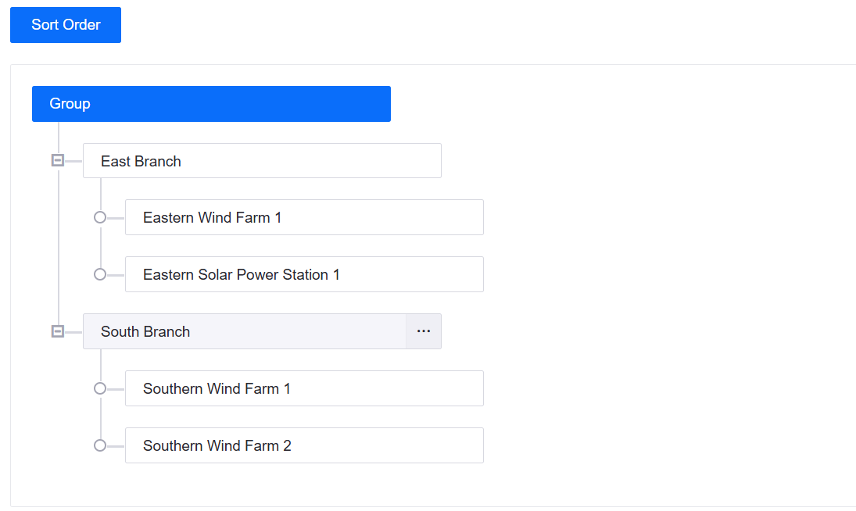Select the Group root node
The width and height of the screenshot is (856, 511).
point(211,104)
